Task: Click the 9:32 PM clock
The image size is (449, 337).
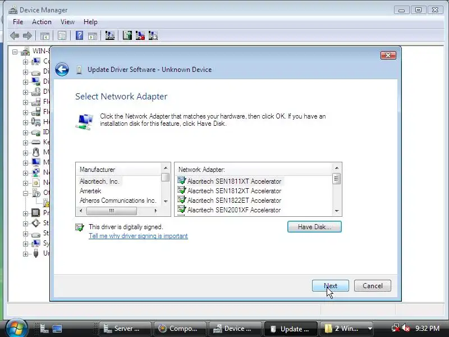Action: pos(427,329)
